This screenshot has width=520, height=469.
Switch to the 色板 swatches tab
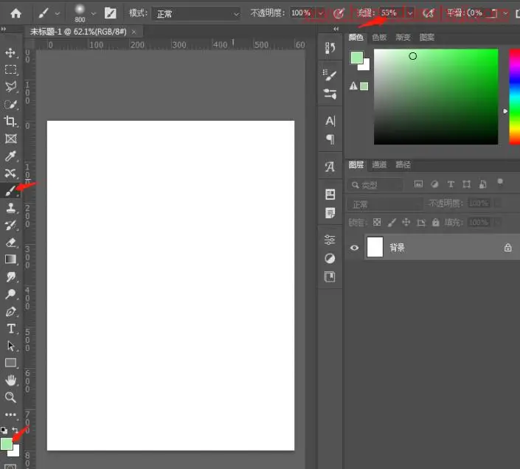coord(379,37)
